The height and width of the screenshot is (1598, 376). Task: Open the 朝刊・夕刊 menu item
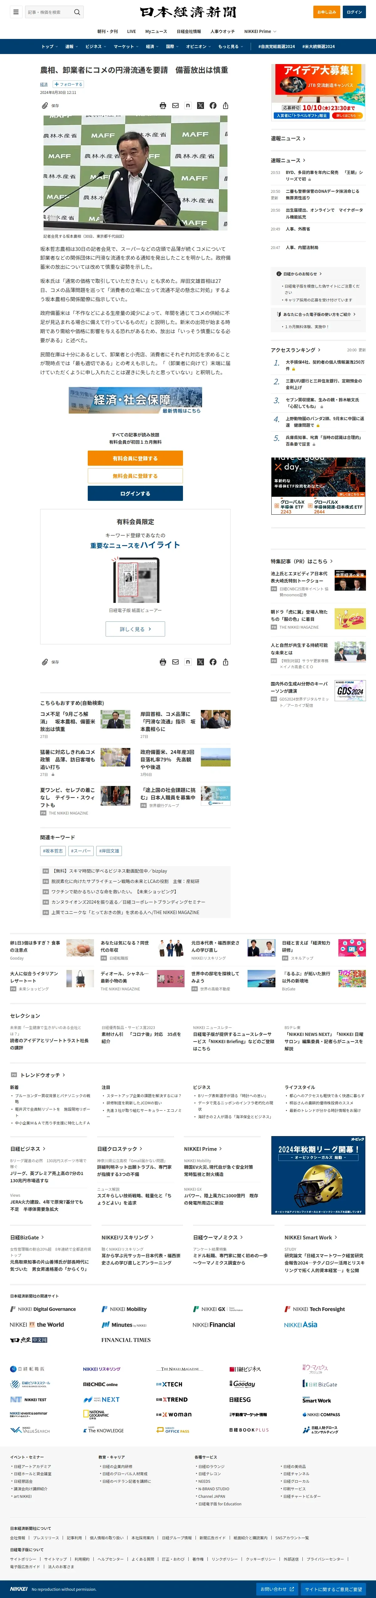coord(107,31)
